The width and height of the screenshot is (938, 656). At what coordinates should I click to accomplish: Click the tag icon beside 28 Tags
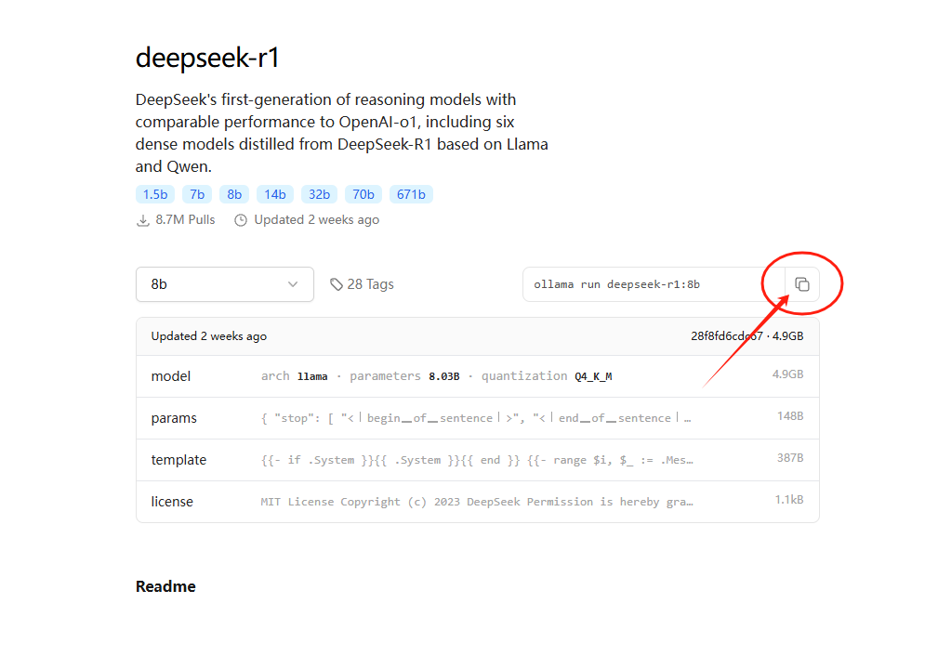click(x=337, y=284)
